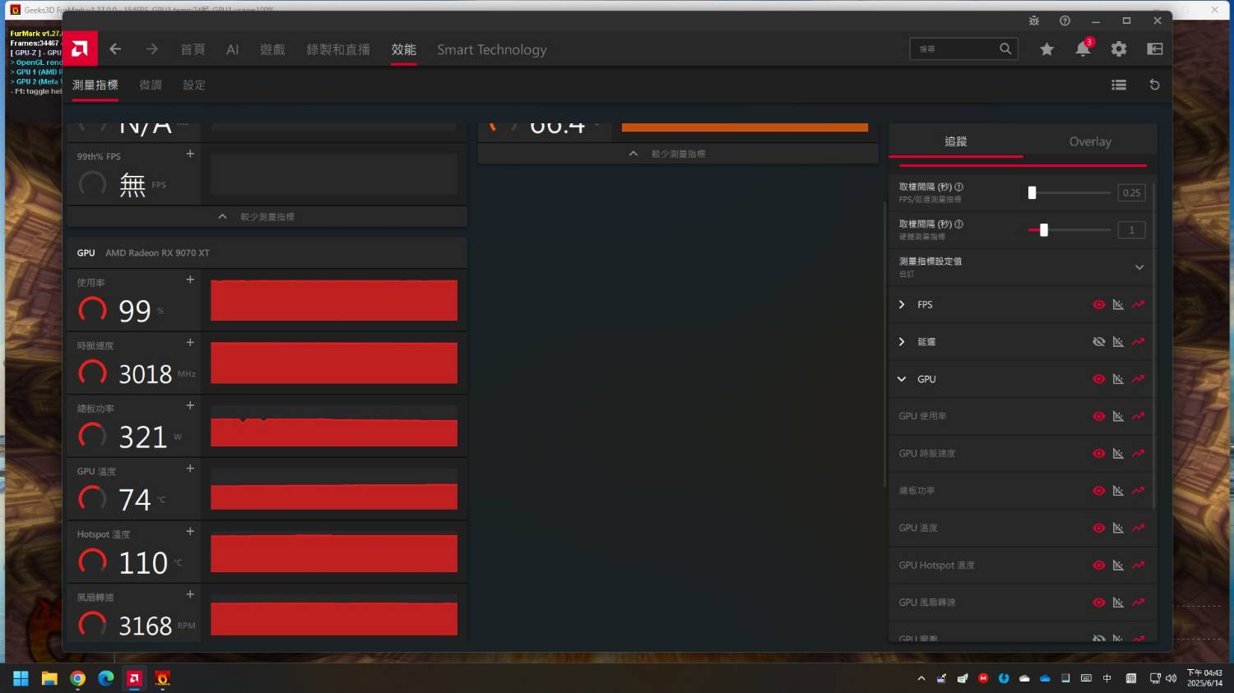Click the 0.25 sampling interval value box

coord(1132,192)
